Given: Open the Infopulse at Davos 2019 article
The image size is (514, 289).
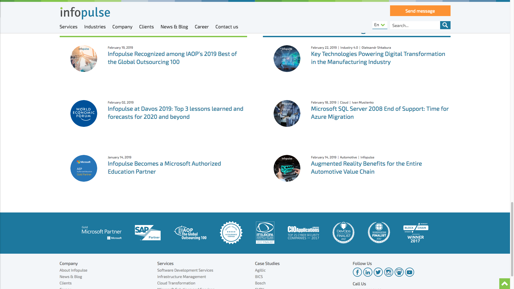Looking at the screenshot, I should coord(175,113).
